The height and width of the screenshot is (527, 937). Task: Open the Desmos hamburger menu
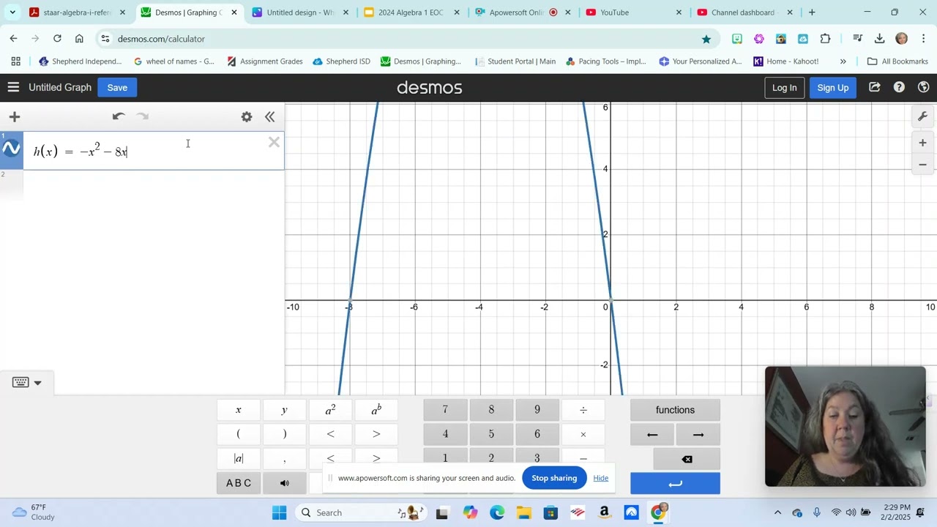[13, 87]
